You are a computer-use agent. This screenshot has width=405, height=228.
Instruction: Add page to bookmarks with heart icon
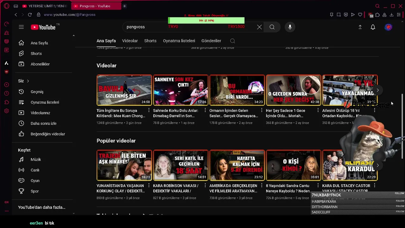tap(360, 15)
